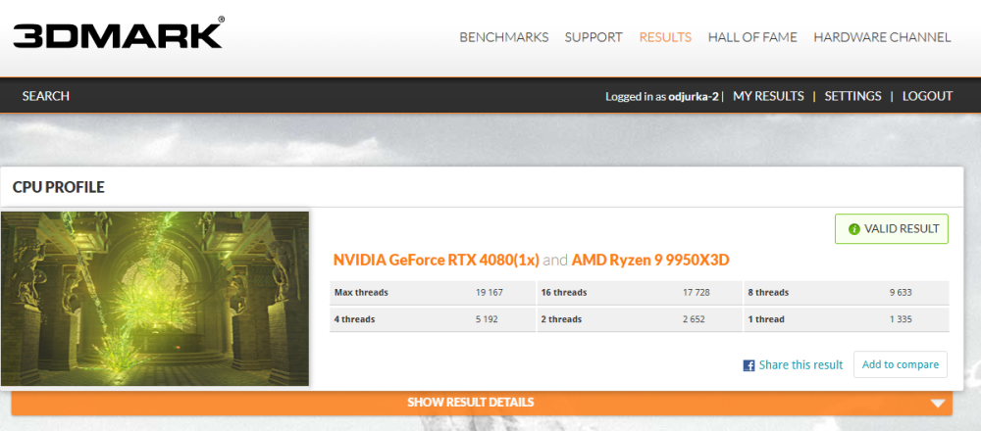This screenshot has width=981, height=431.
Task: Click the green valid result info icon
Action: coord(854,229)
